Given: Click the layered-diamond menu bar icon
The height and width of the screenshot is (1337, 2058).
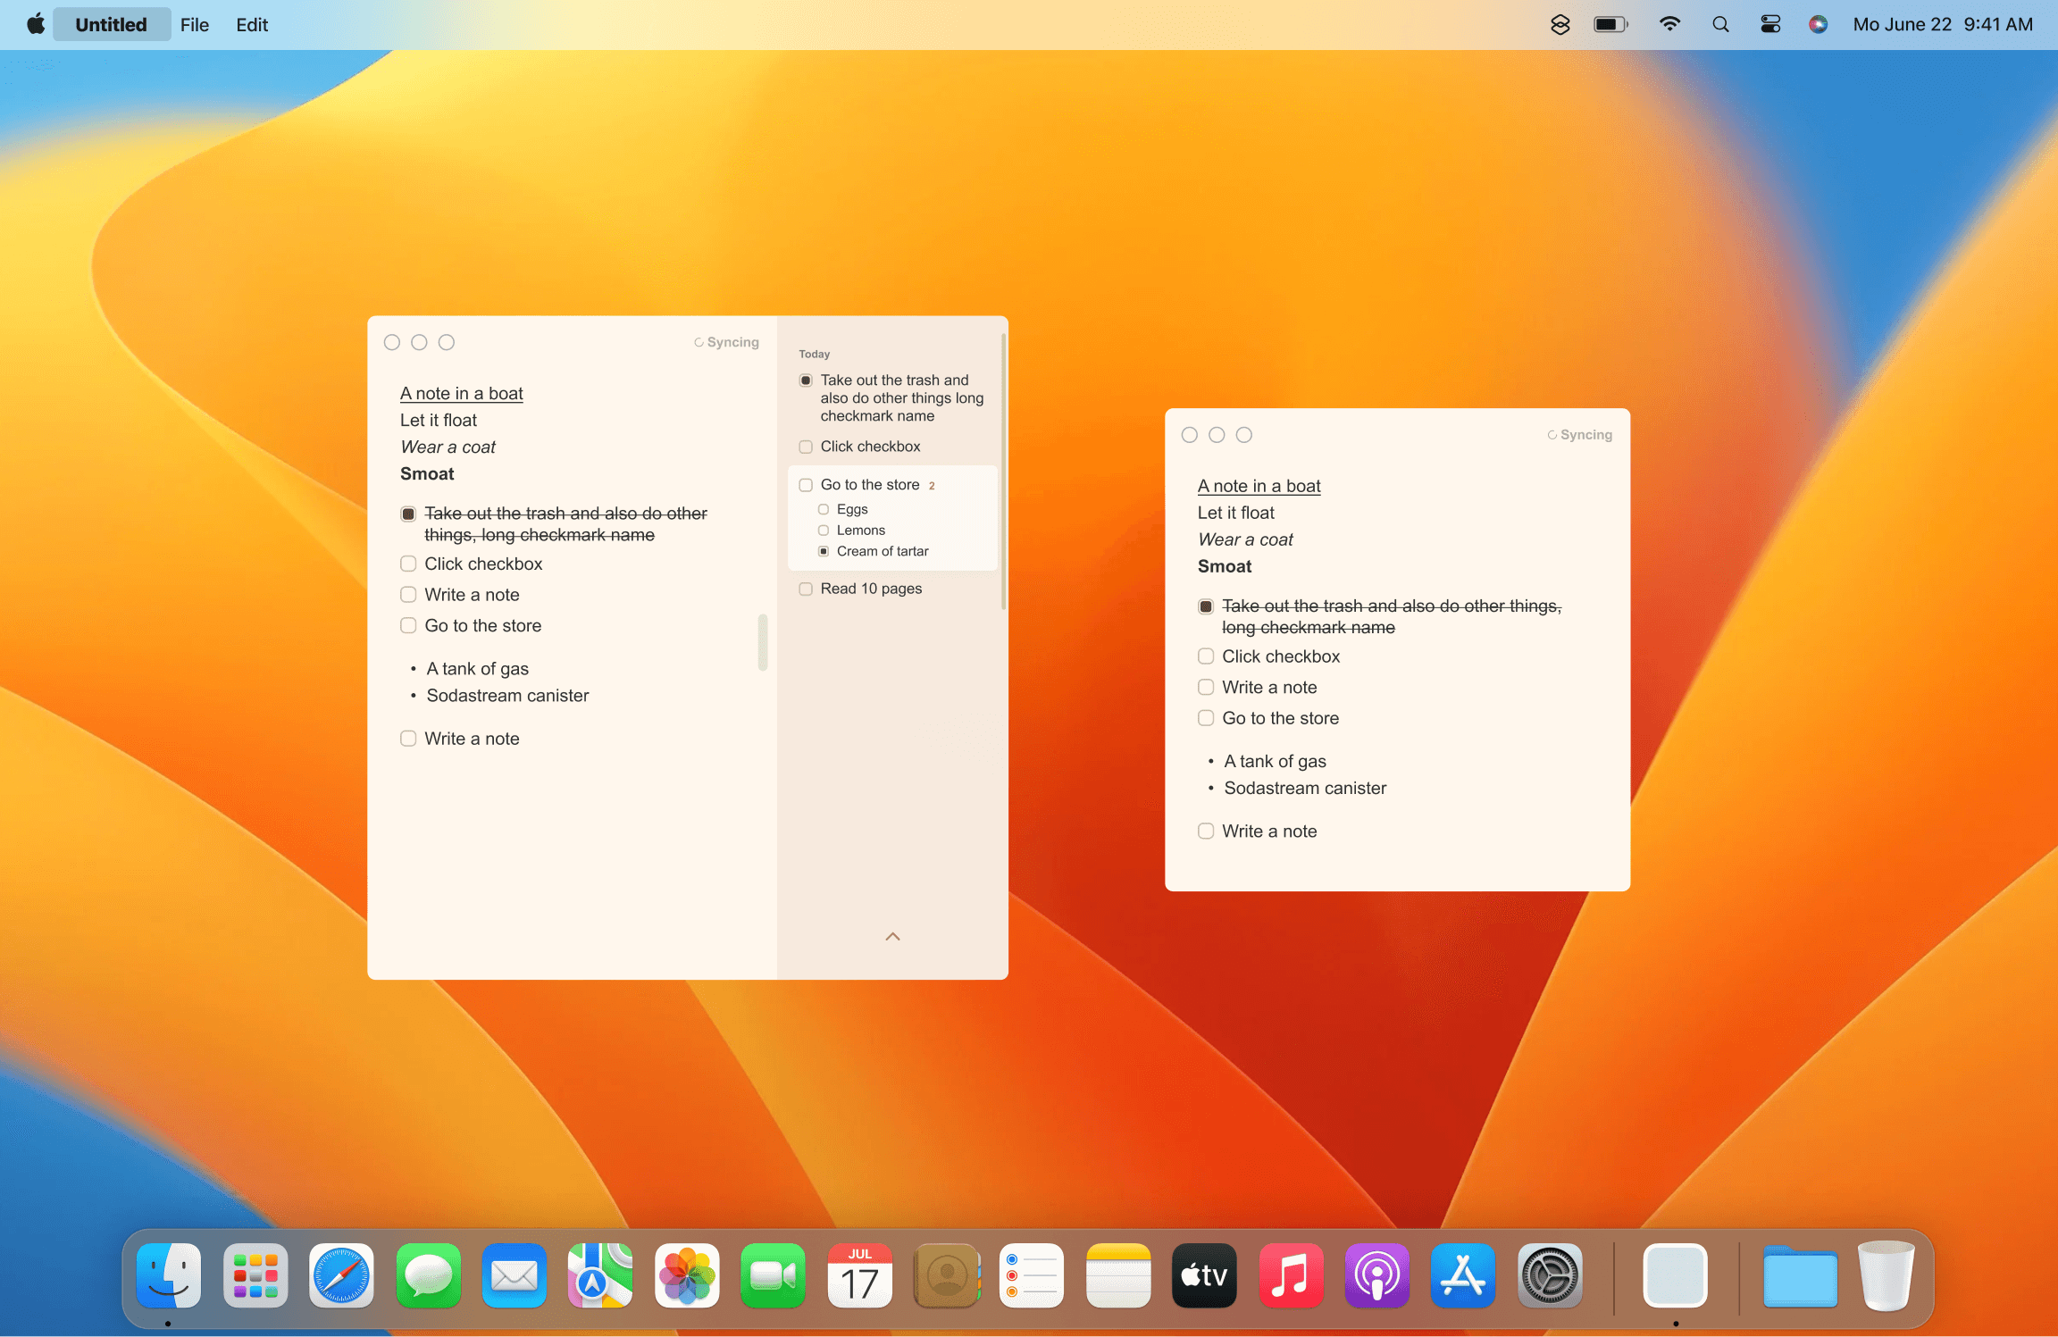Looking at the screenshot, I should pyautogui.click(x=1560, y=24).
